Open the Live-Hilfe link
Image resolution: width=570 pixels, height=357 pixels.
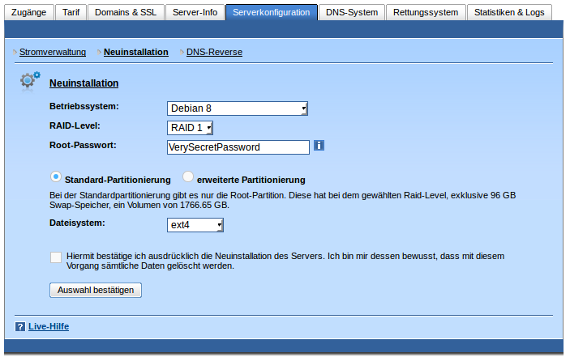click(x=49, y=326)
